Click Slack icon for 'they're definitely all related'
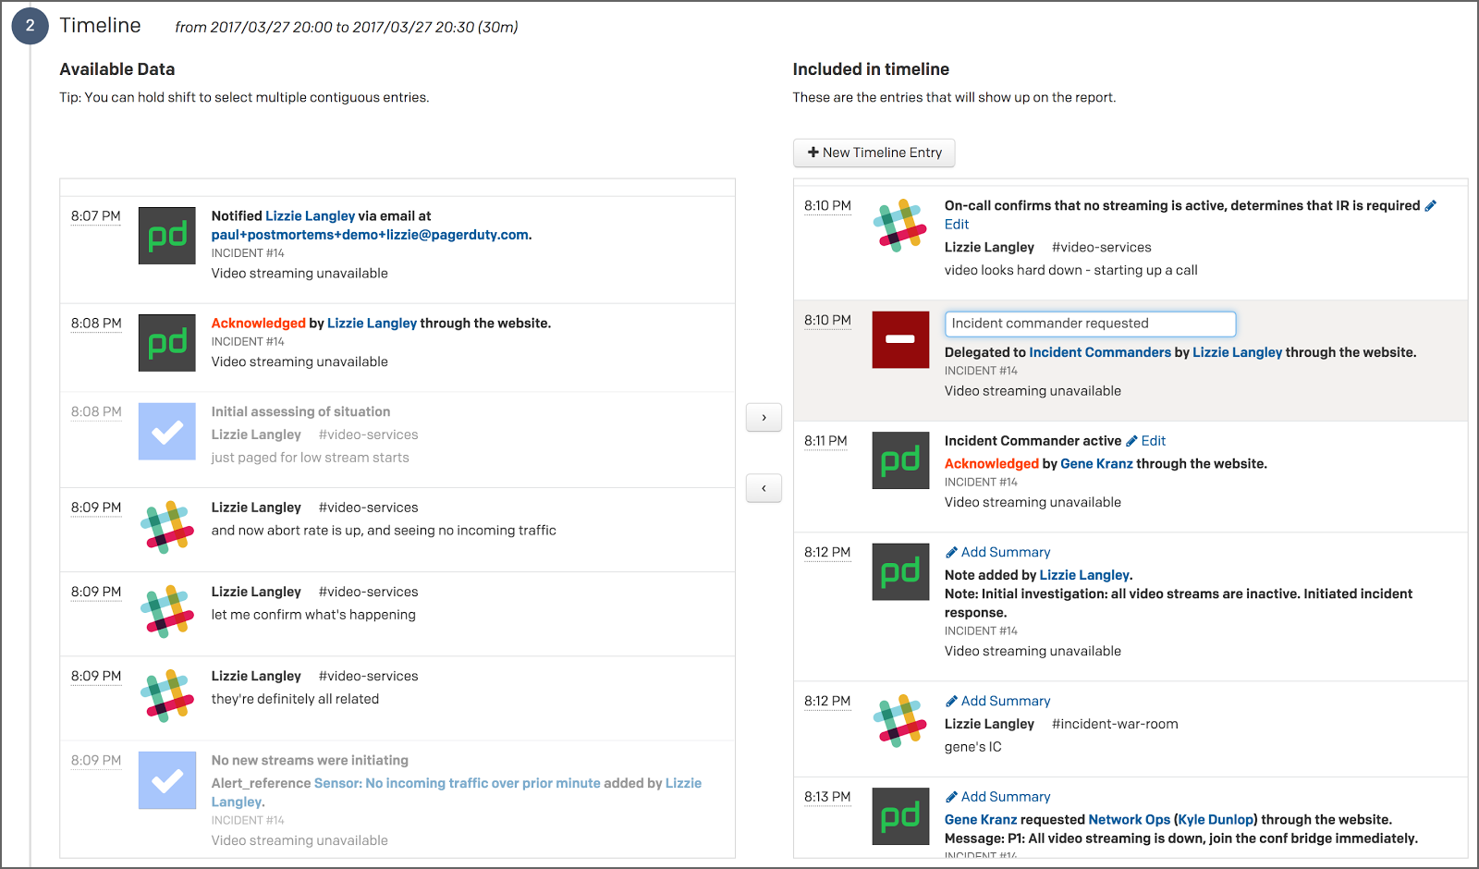1479x869 pixels. pyautogui.click(x=166, y=695)
